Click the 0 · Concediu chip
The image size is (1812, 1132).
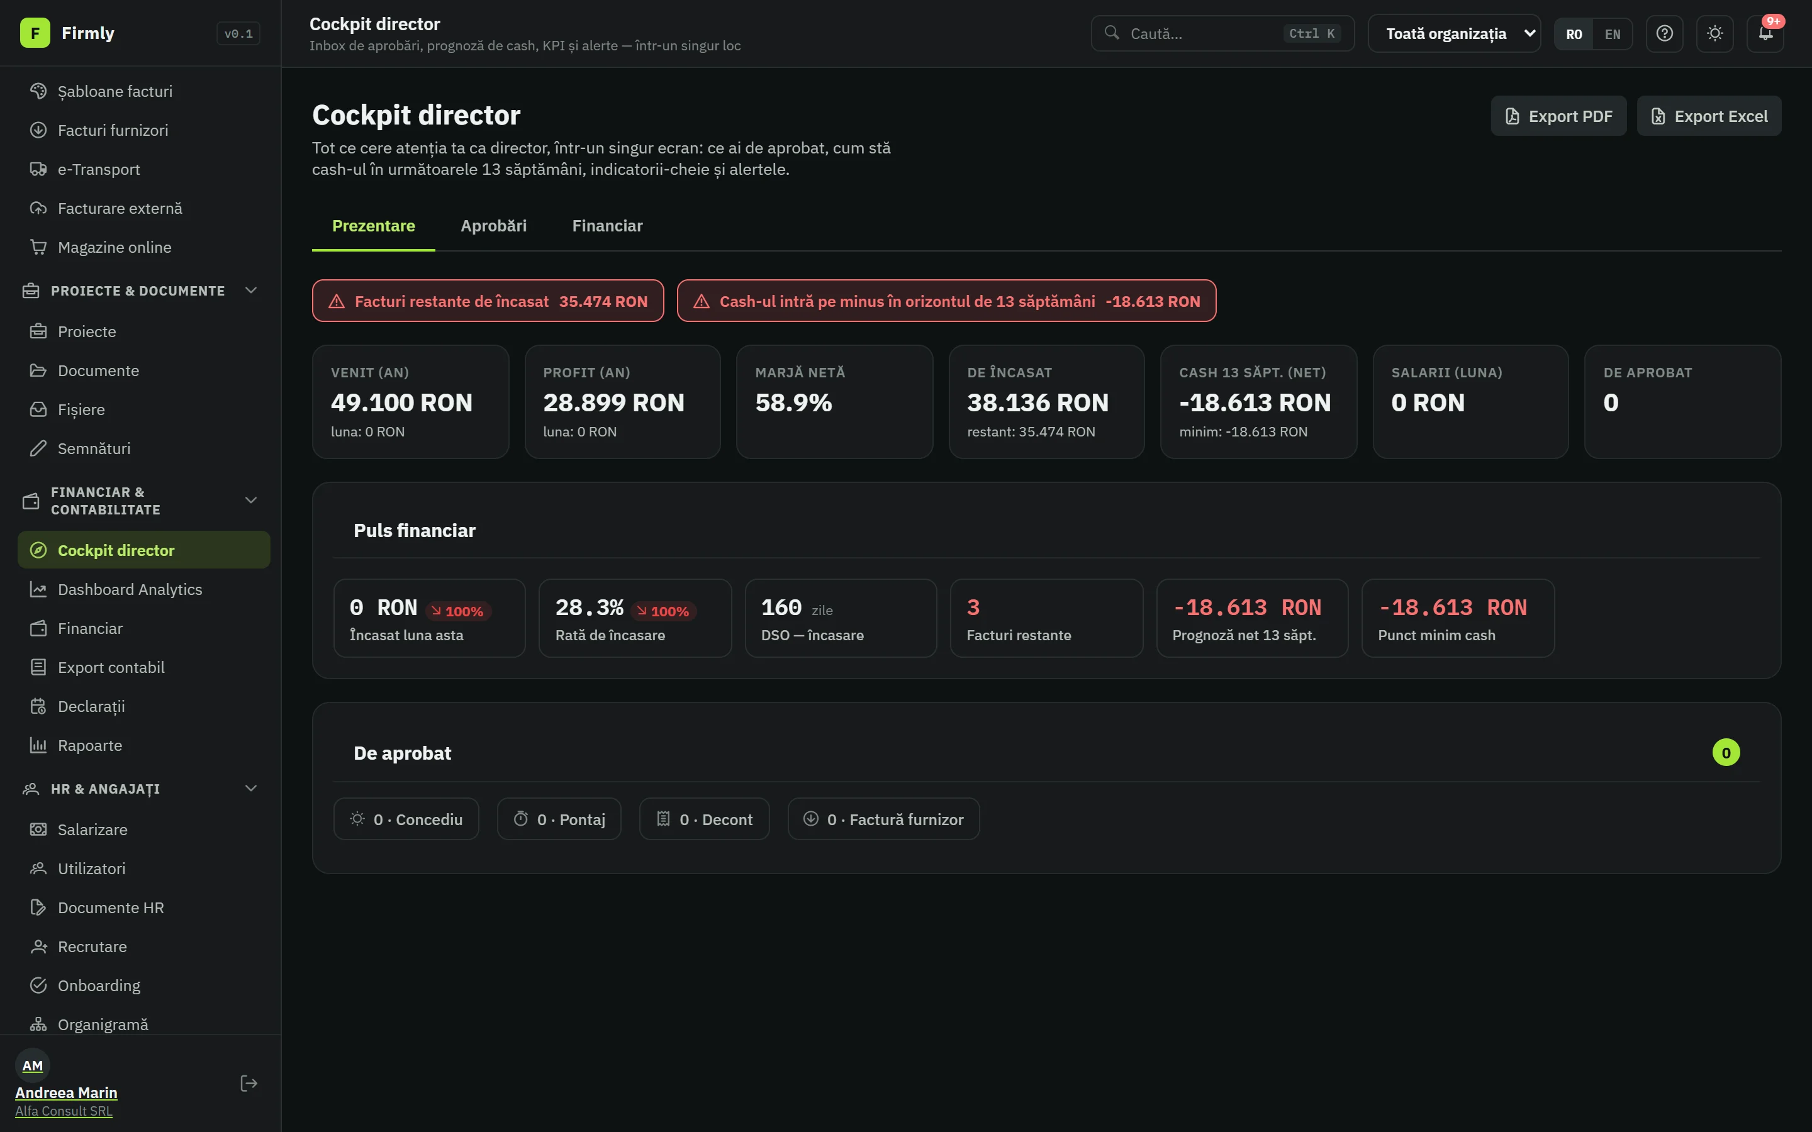406,819
